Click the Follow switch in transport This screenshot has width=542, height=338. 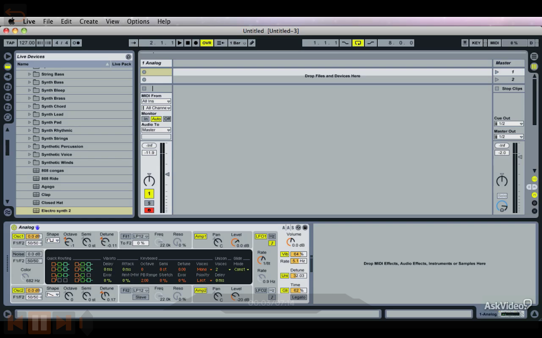pyautogui.click(x=133, y=43)
